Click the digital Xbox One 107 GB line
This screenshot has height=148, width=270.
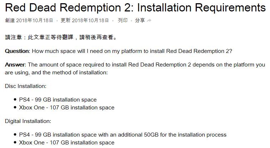point(67,143)
